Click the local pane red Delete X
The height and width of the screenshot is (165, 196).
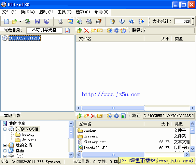(x=93, y=116)
